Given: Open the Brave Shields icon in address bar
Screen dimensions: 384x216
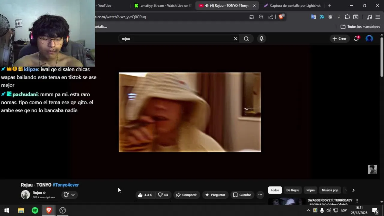Looking at the screenshot, I should coord(281,17).
